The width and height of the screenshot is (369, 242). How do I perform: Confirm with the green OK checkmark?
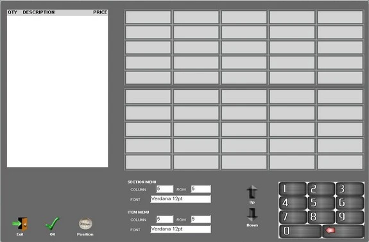tap(52, 223)
